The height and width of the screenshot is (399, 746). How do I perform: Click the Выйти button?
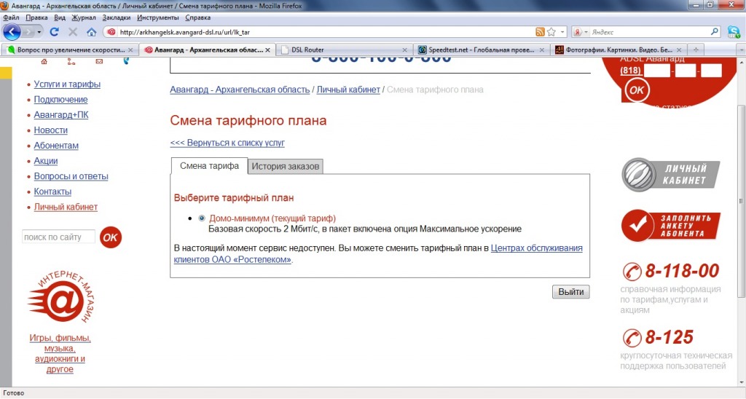(x=570, y=292)
